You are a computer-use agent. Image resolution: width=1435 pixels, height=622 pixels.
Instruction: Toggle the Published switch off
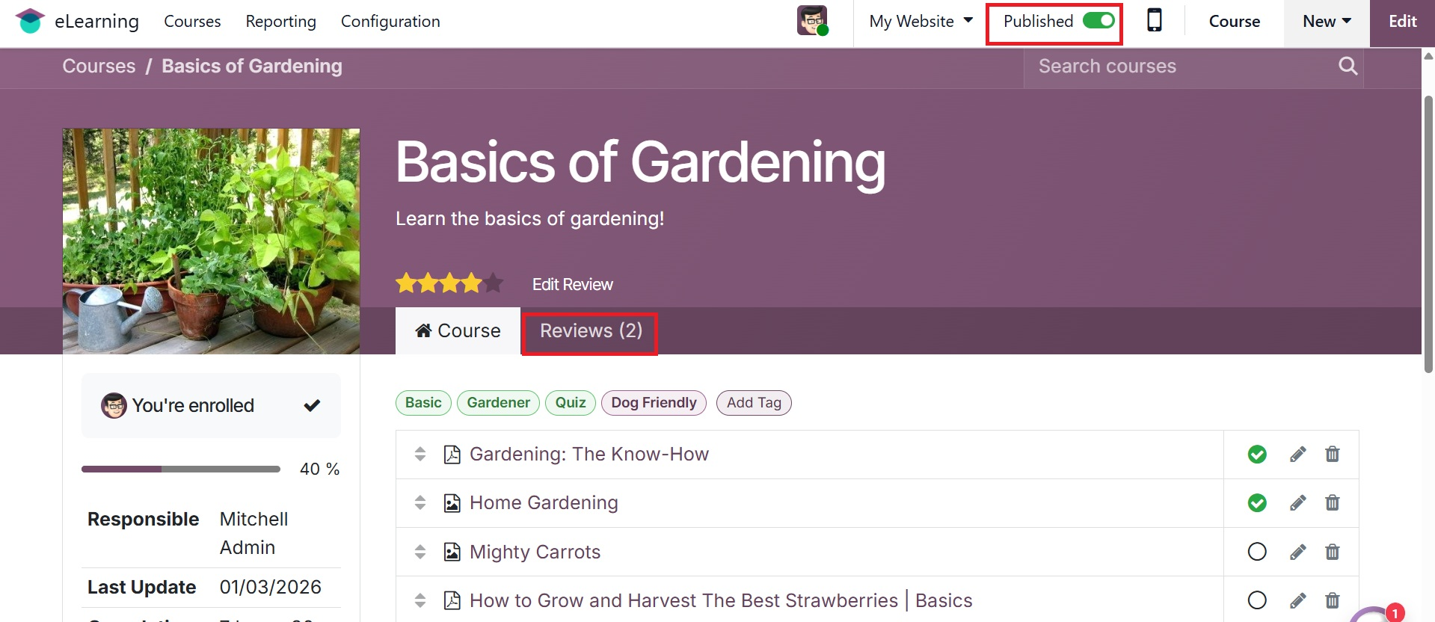[1098, 21]
